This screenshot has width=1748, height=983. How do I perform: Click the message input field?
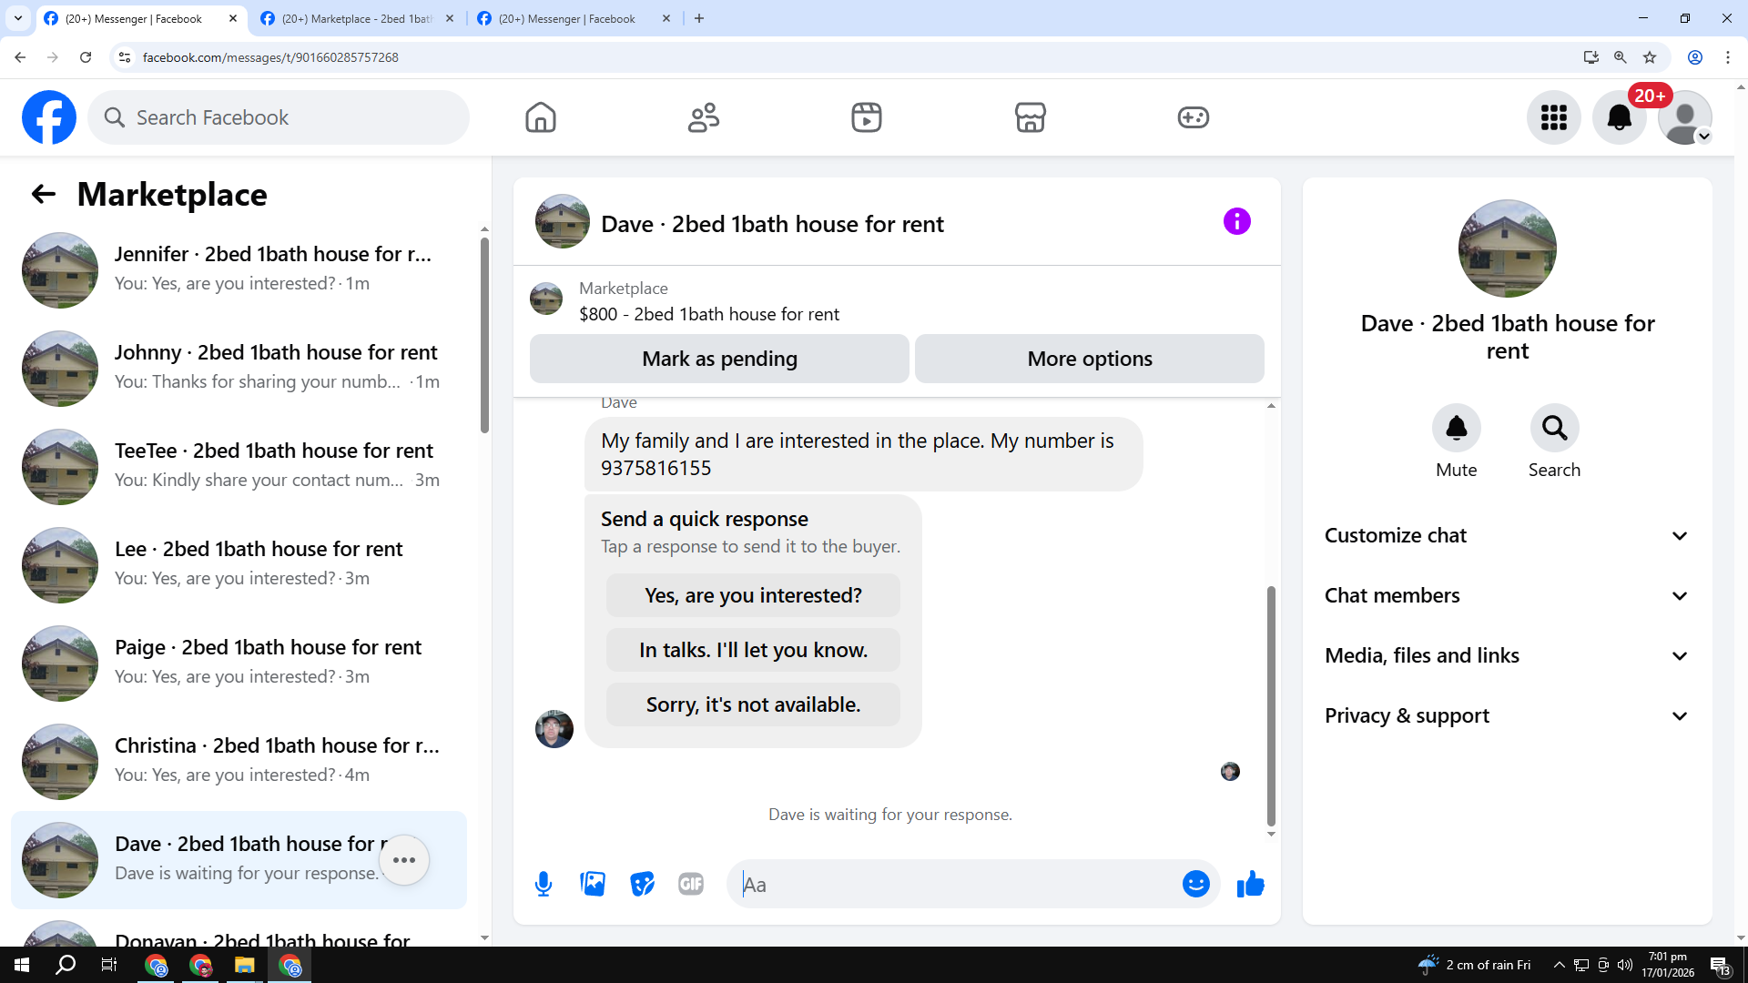pyautogui.click(x=956, y=885)
